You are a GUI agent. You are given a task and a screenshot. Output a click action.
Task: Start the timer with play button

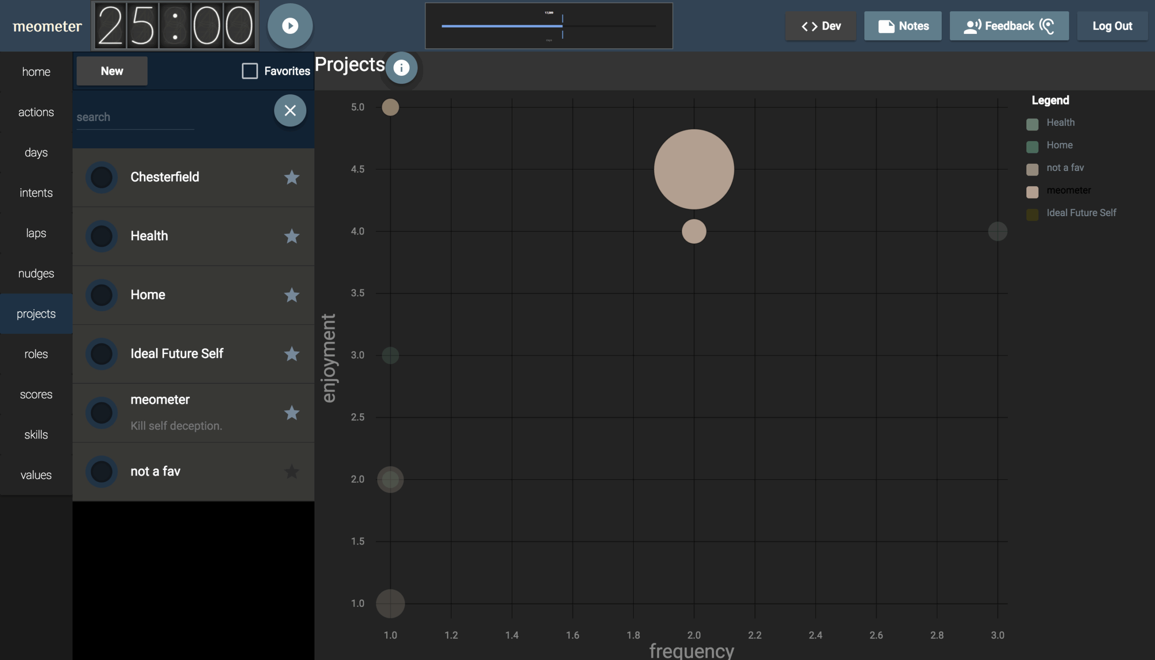[290, 26]
